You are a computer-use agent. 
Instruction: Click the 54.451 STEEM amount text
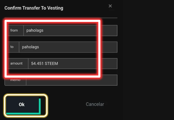click(44, 63)
